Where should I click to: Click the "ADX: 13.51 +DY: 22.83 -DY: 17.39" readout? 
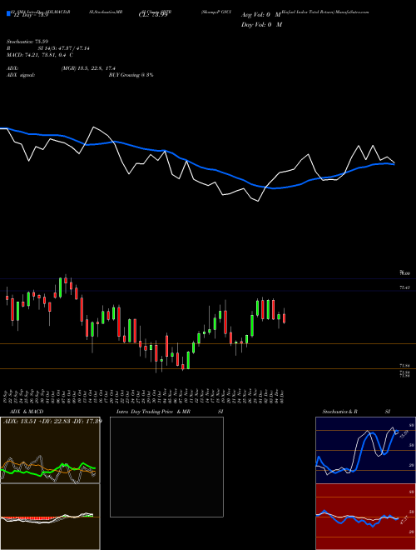pos(52,422)
